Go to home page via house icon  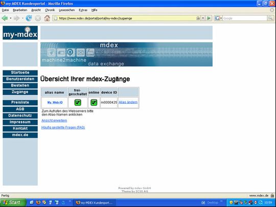[47, 18]
